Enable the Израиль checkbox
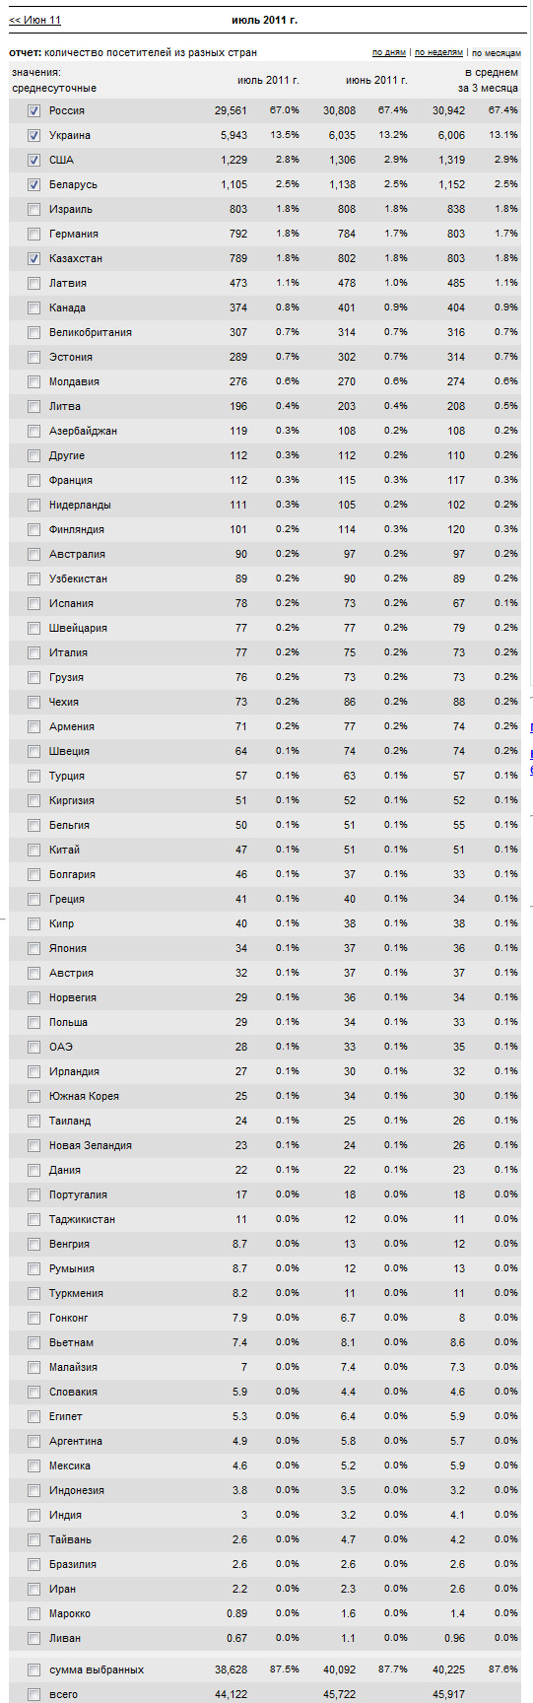This screenshot has width=533, height=1703. coord(34,210)
